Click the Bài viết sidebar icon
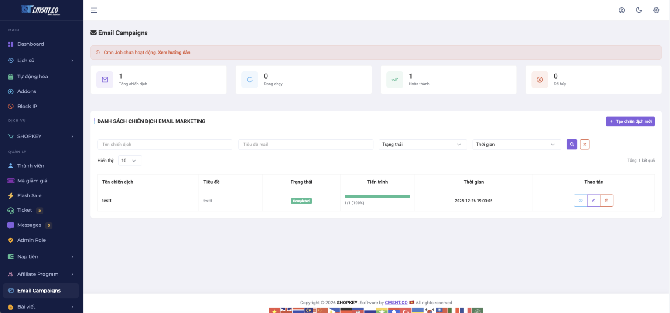The image size is (670, 313). (11, 307)
